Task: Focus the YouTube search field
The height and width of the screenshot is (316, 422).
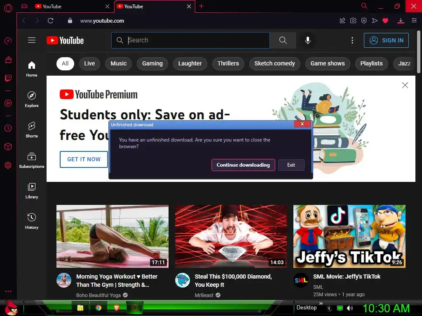Action: (x=190, y=40)
